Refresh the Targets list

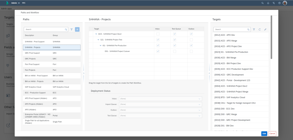260,29
